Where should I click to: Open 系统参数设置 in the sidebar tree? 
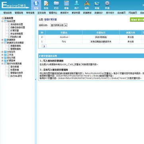pyautogui.click(x=17, y=24)
